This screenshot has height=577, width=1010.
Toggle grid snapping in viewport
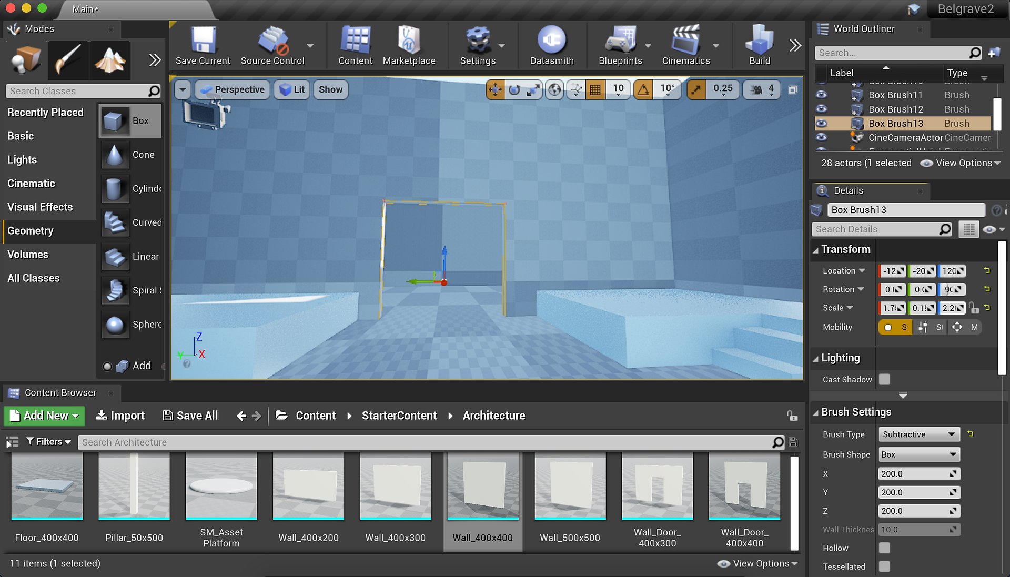point(595,90)
